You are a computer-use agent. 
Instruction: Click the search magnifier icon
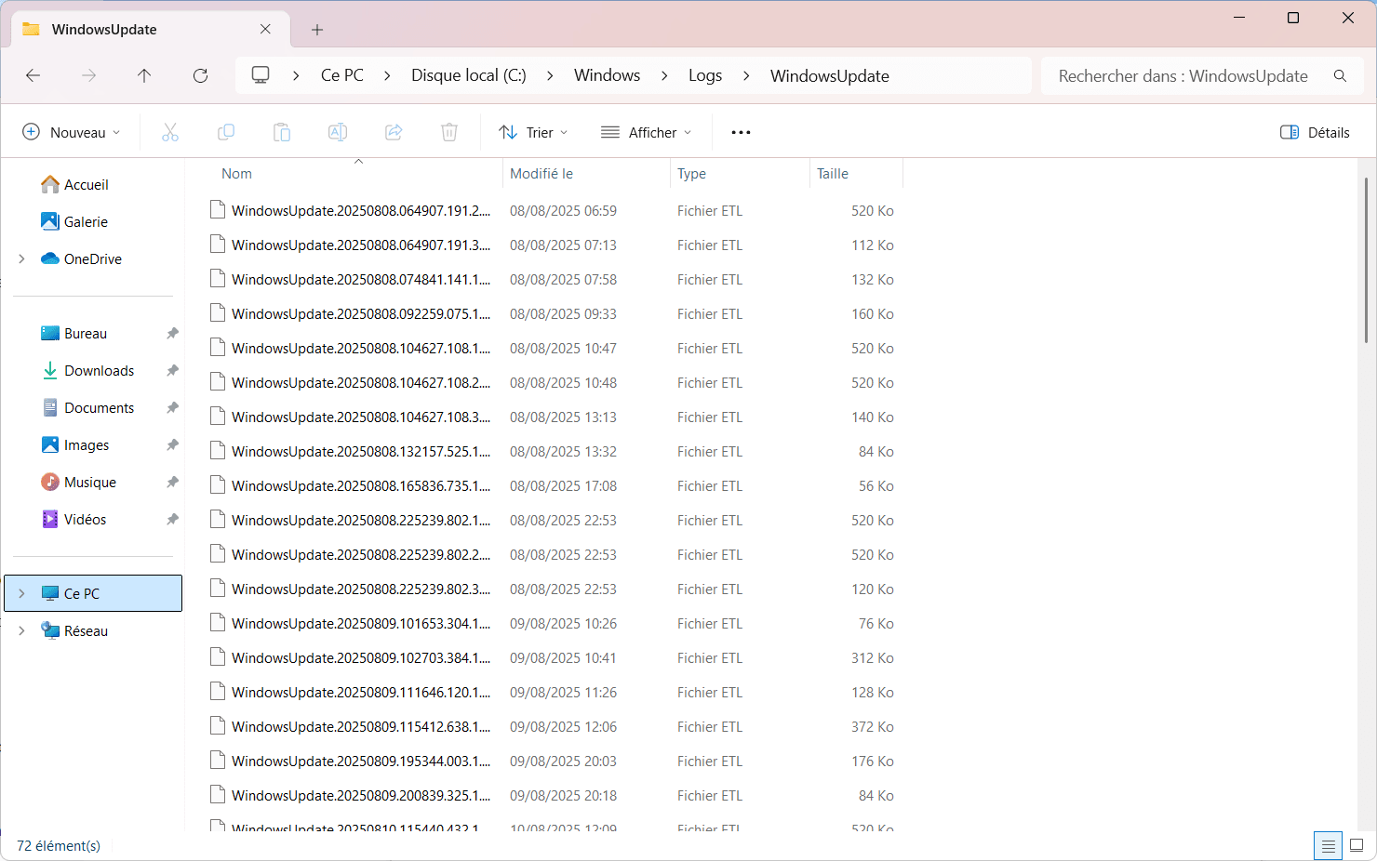[x=1340, y=75]
